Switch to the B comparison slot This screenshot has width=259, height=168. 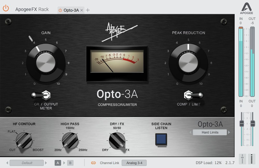tap(71, 163)
